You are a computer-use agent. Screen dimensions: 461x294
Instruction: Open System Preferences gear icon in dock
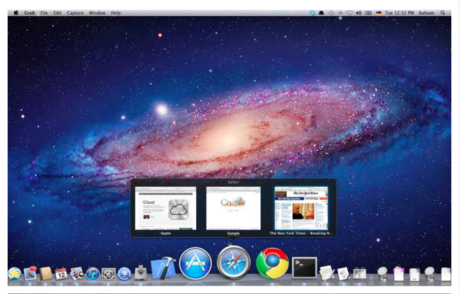pos(108,274)
